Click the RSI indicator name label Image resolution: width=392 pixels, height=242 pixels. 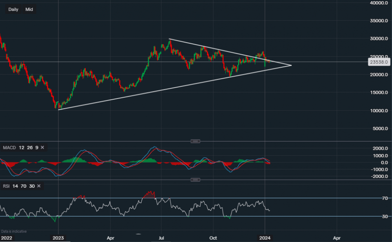click(x=6, y=186)
